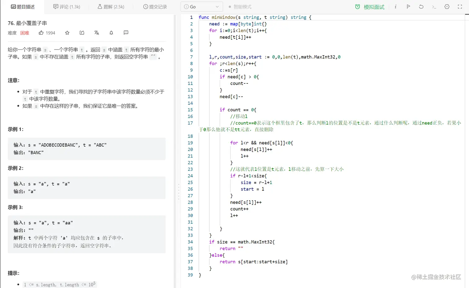Click the for ;r<len(s);r++{ line
Image resolution: width=469 pixels, height=288 pixels.
coord(233,64)
